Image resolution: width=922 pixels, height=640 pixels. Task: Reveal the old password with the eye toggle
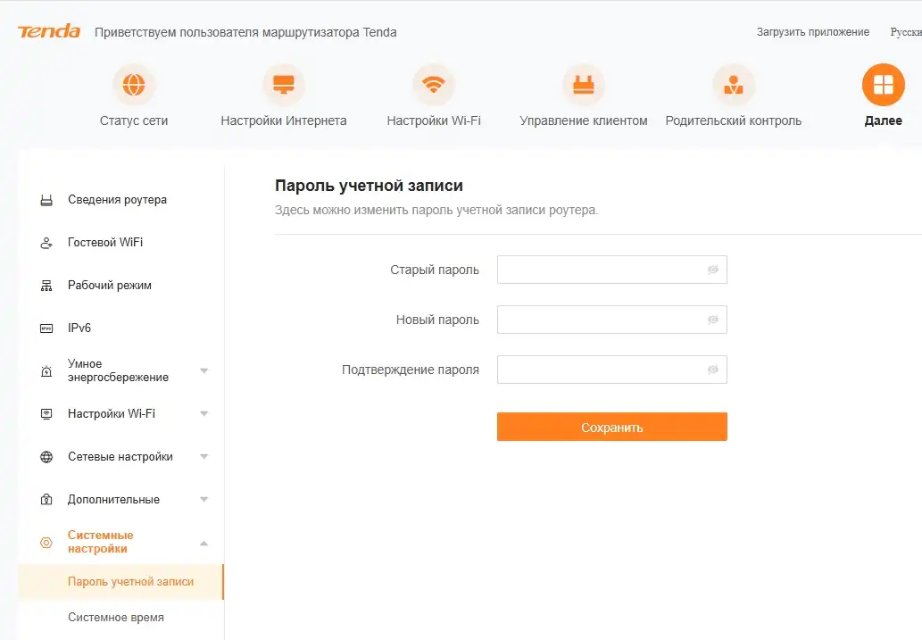coord(711,270)
